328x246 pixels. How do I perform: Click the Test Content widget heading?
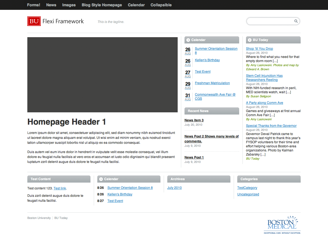point(41,179)
